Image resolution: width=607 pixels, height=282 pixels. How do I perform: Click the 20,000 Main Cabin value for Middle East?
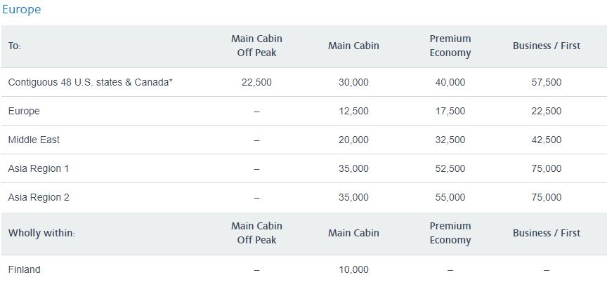[353, 140]
